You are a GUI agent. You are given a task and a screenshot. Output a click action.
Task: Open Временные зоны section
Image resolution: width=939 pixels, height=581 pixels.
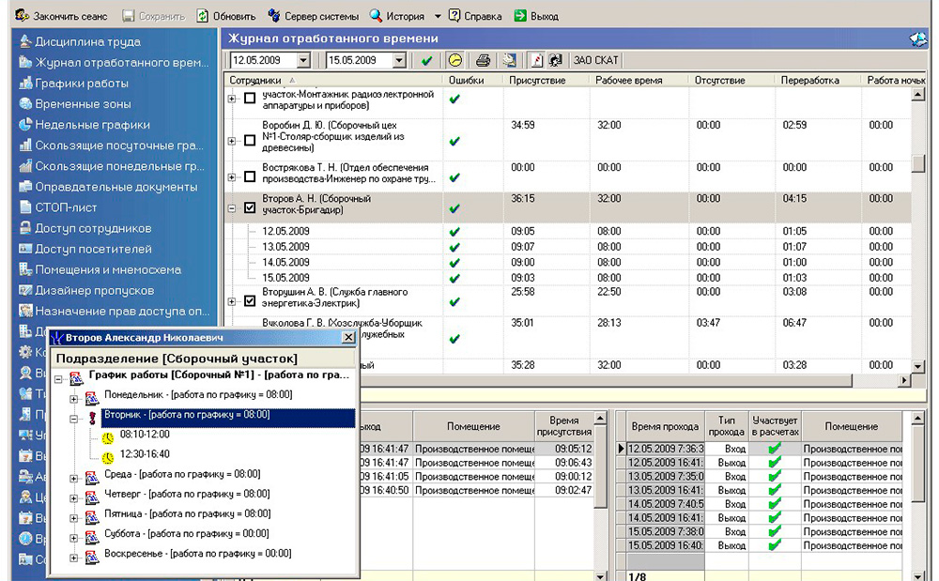[x=75, y=103]
